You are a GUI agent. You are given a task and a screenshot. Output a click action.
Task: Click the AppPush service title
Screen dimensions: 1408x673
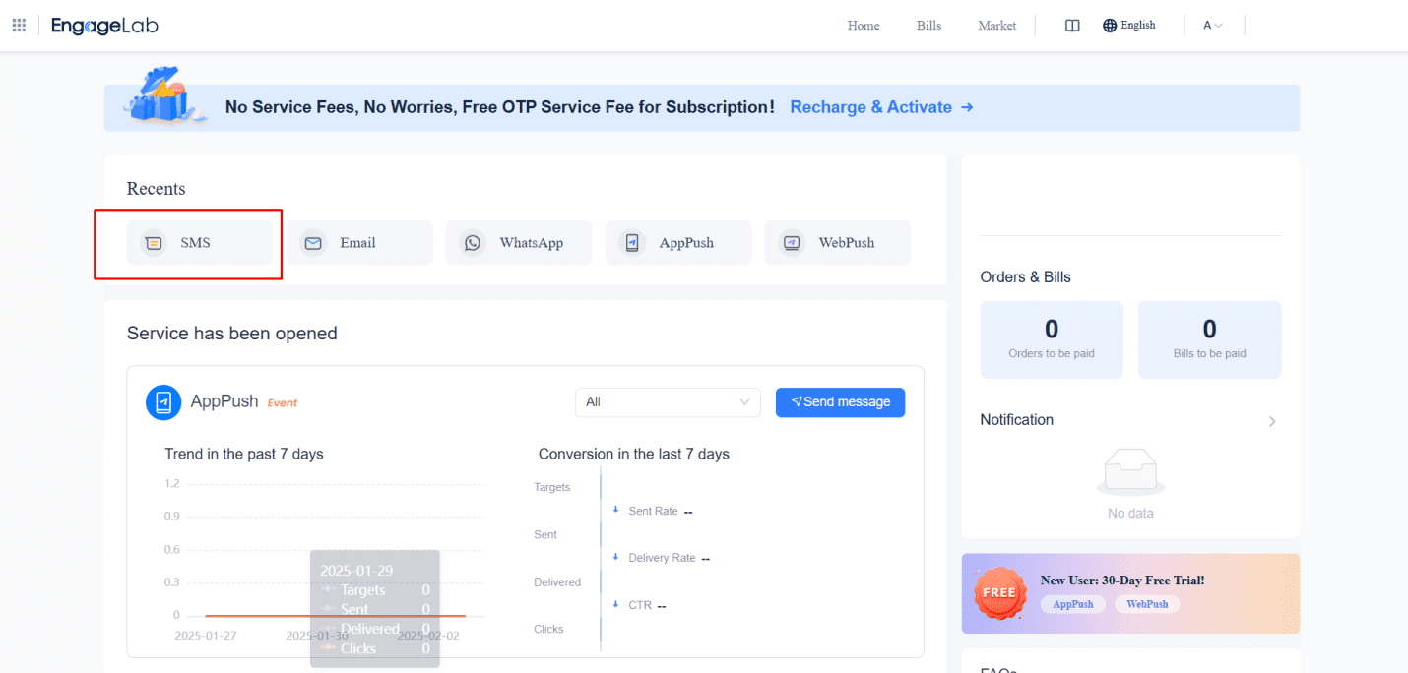pyautogui.click(x=224, y=401)
